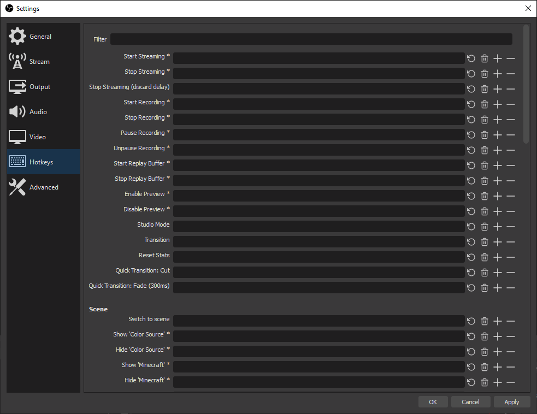Open the Advanced settings section
537x414 pixels.
pyautogui.click(x=43, y=187)
